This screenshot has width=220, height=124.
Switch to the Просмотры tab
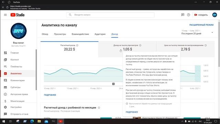tap(60, 34)
